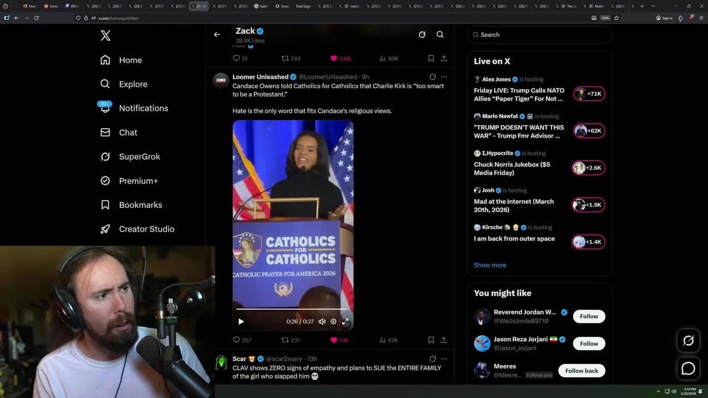708x398 pixels.
Task: Repost the post with 244 reposts
Action: pos(291,58)
